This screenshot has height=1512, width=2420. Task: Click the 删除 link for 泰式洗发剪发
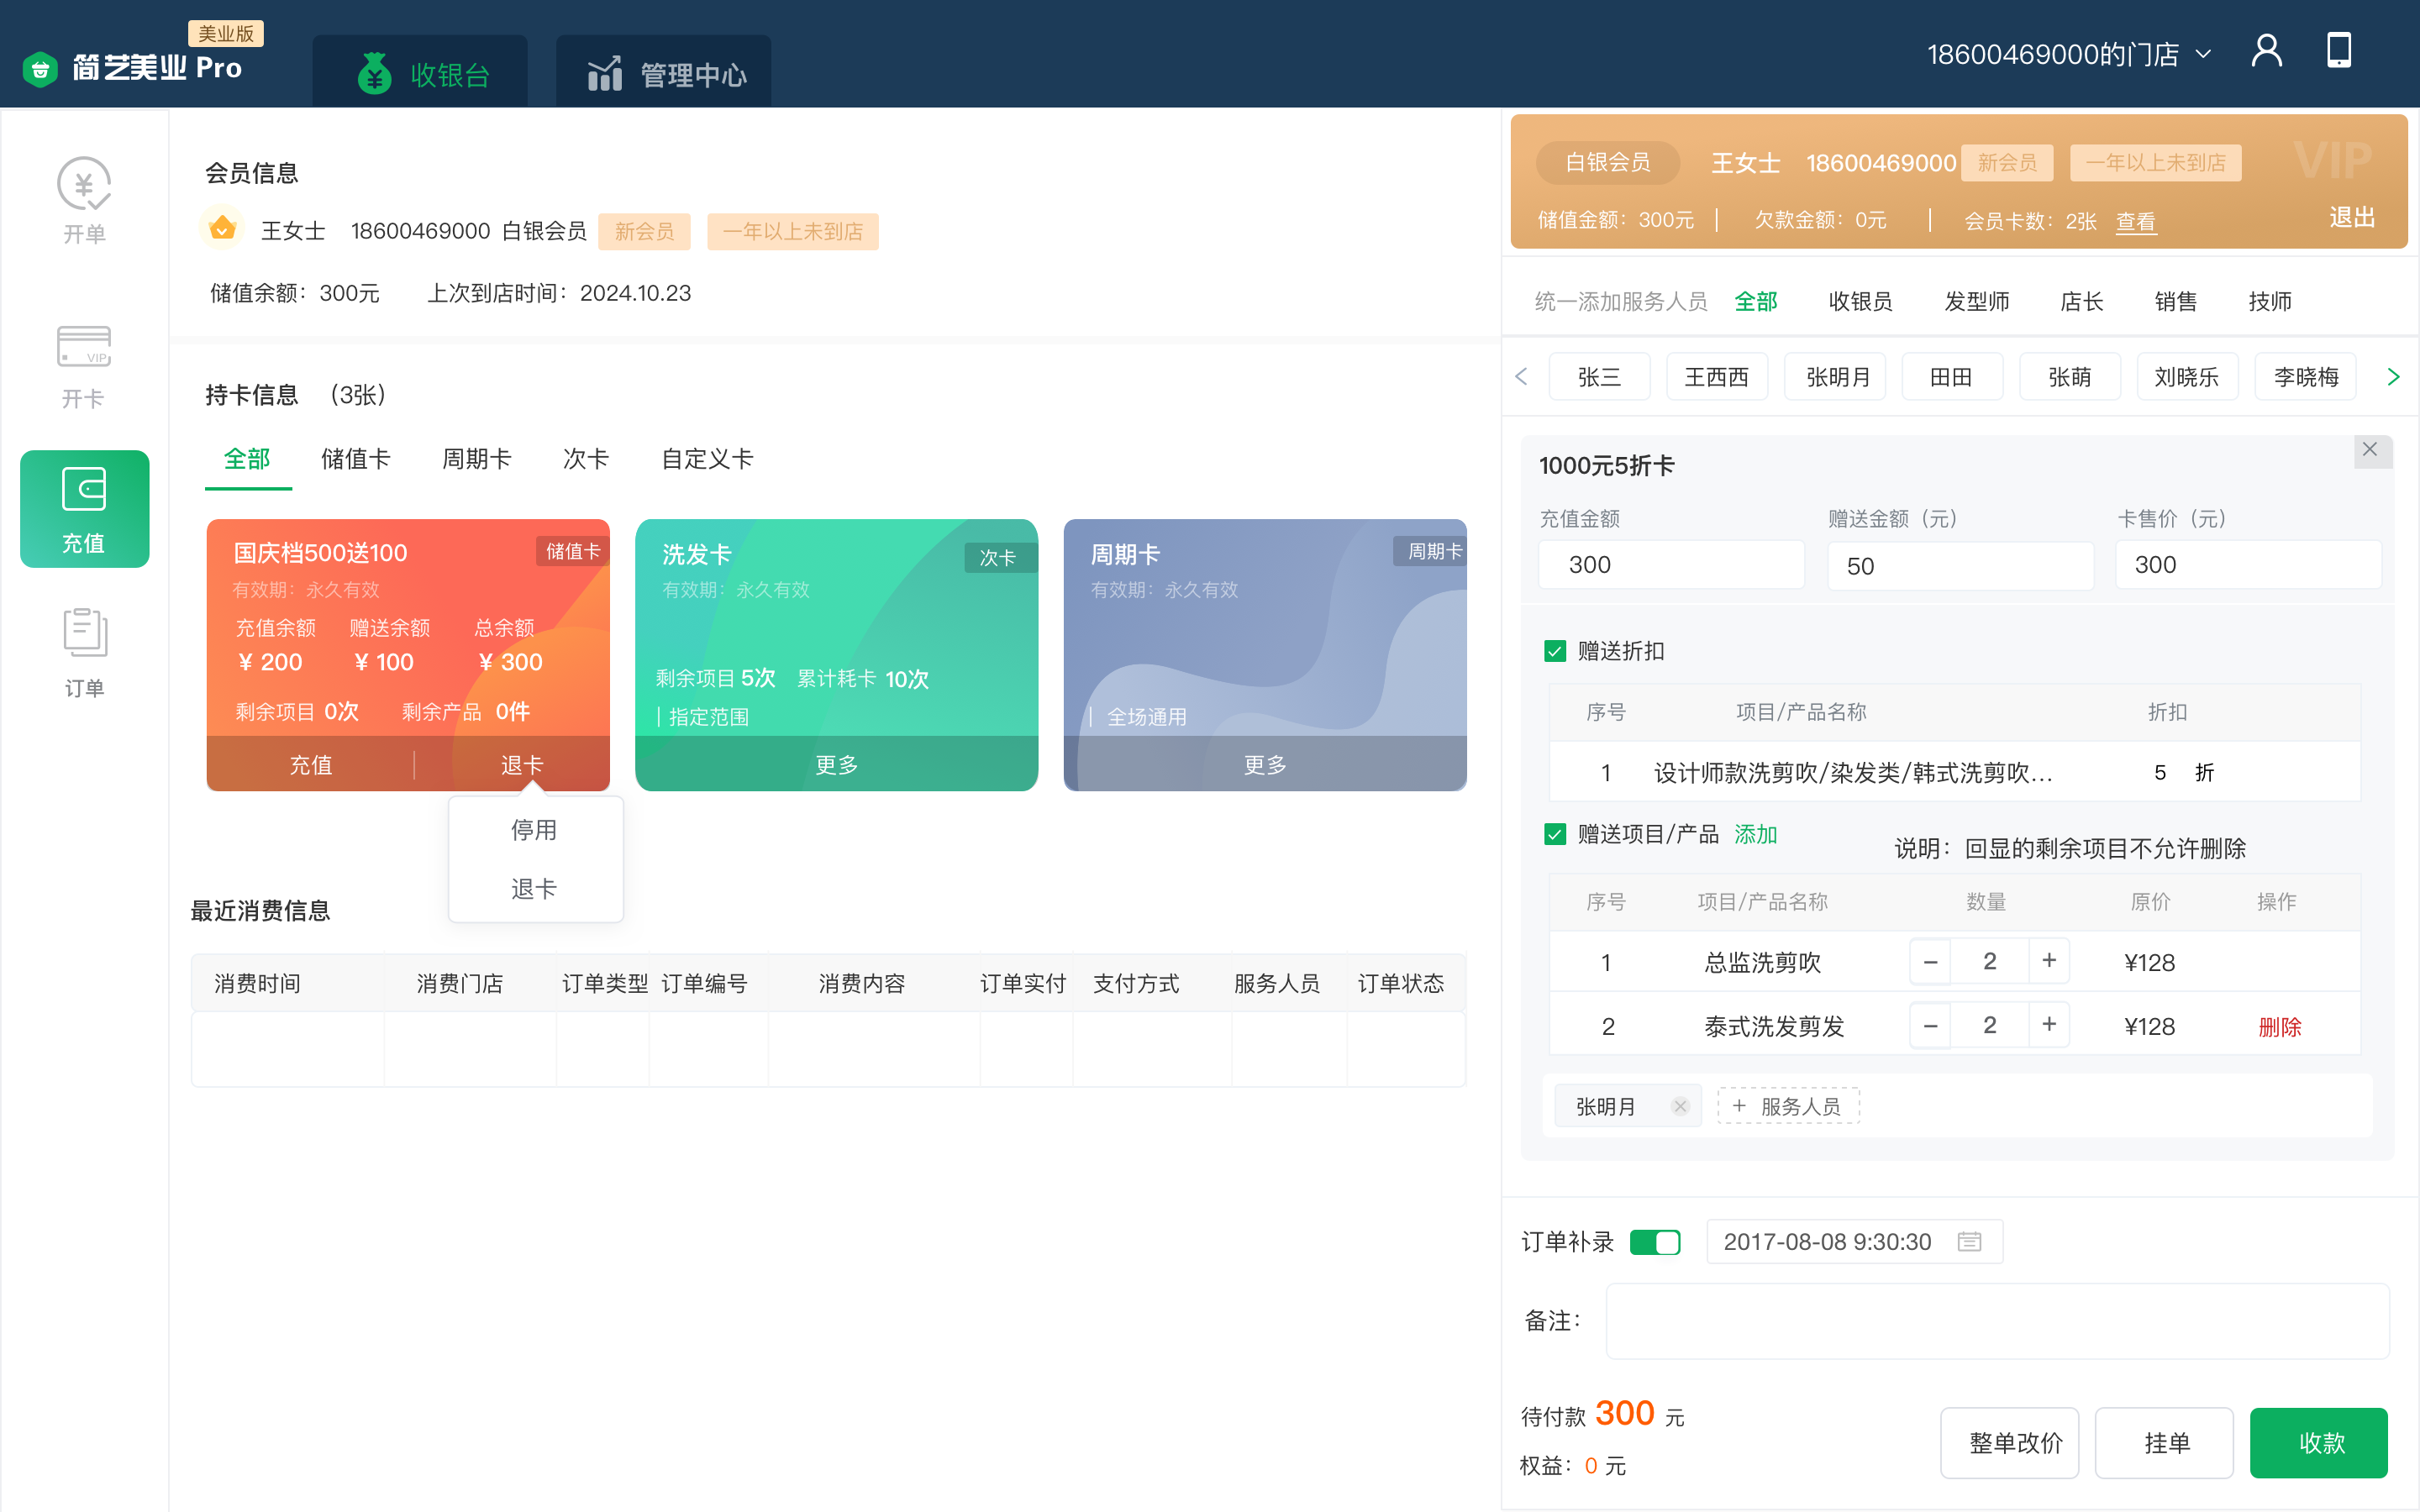2279,1026
